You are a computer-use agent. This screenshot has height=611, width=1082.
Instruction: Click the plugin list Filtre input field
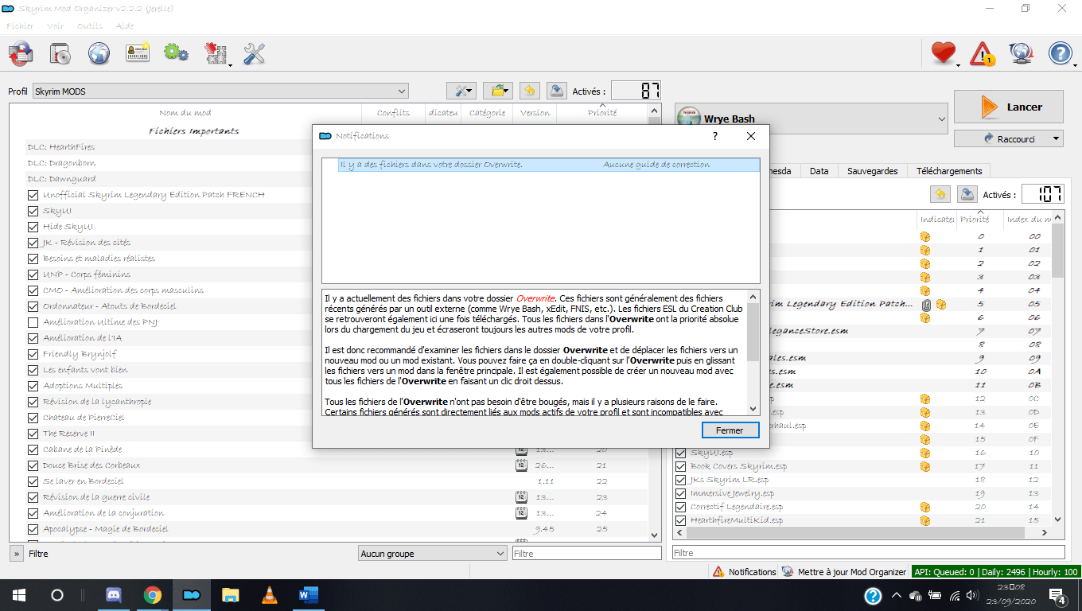tap(868, 553)
